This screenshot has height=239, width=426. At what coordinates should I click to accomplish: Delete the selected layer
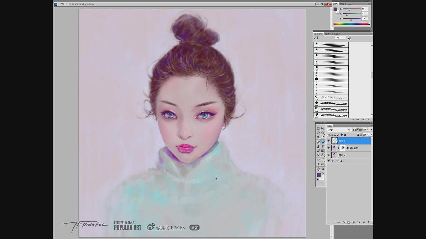click(369, 222)
